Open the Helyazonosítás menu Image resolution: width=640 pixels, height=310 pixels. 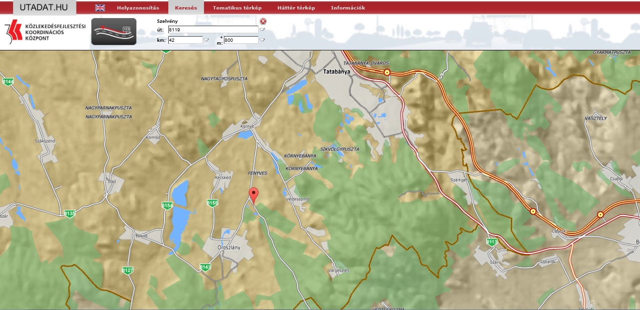tap(138, 8)
